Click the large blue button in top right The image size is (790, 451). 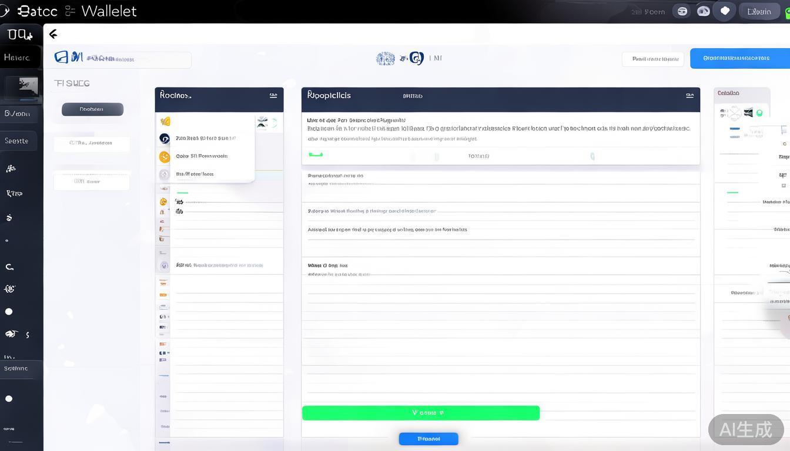(736, 58)
